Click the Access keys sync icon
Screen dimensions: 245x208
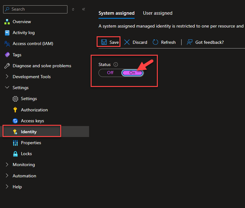(15, 121)
